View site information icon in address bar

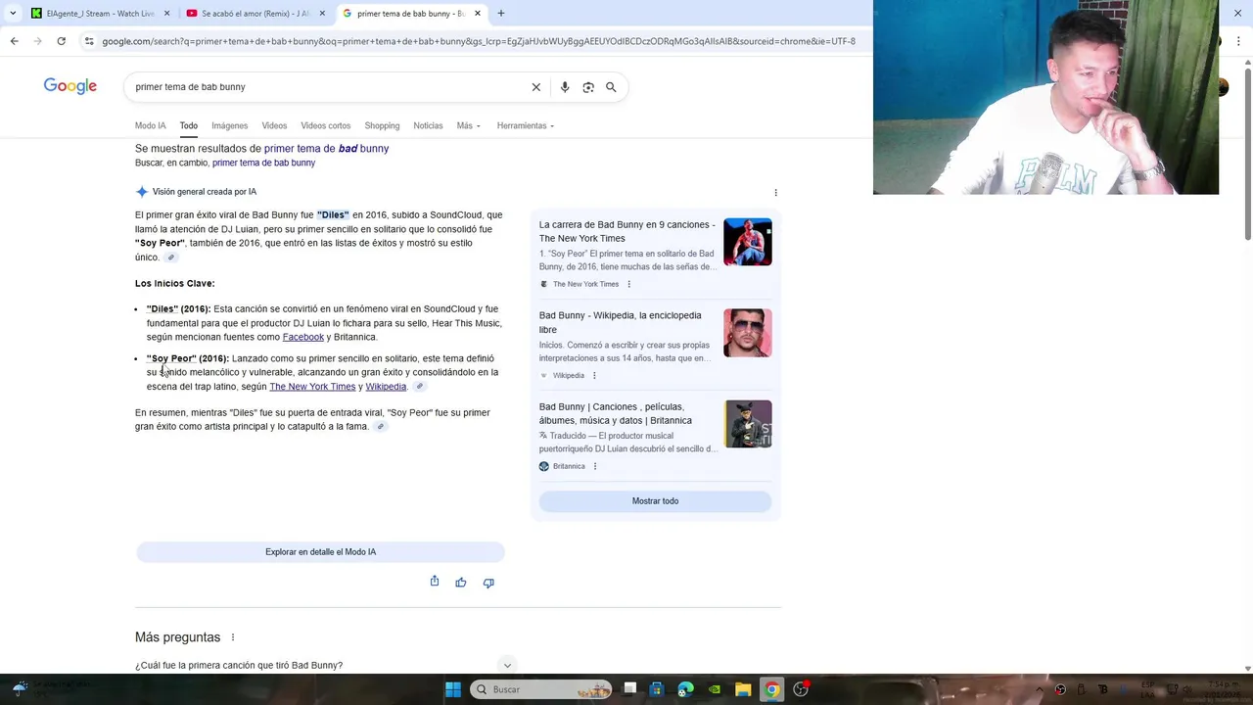click(89, 41)
